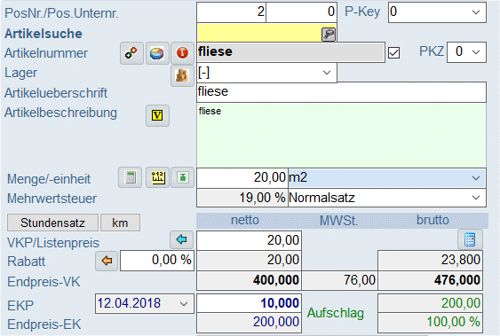The height and width of the screenshot is (336, 500).
Task: Open the blue calculator icon under brutto
Action: (x=470, y=239)
